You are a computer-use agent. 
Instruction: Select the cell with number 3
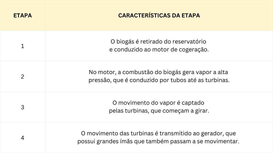point(23,107)
